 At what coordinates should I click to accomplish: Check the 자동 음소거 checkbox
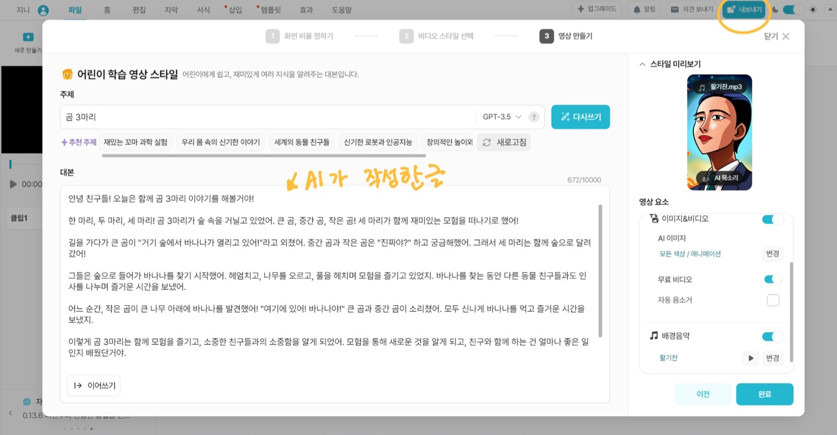click(x=773, y=300)
